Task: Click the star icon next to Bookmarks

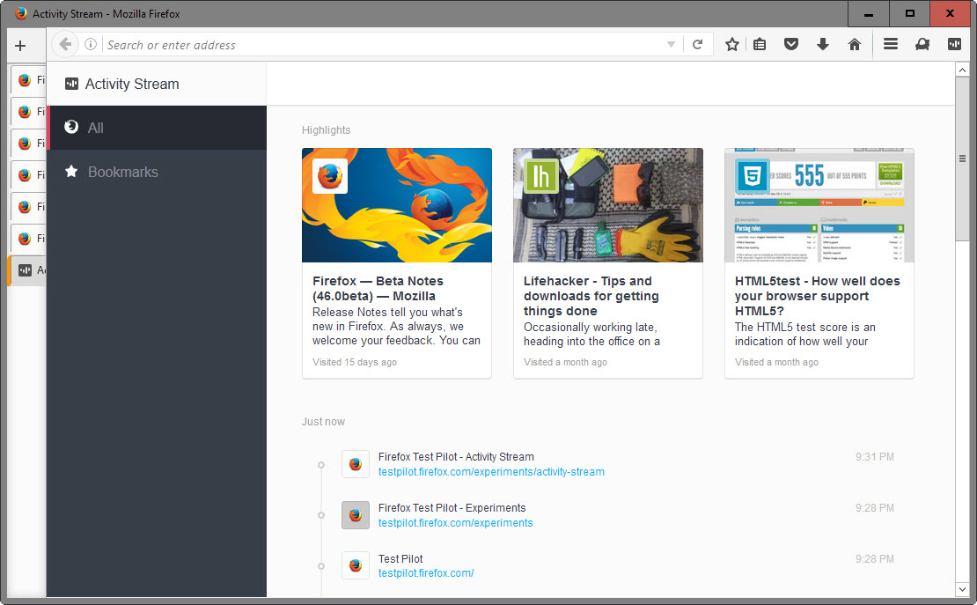Action: coord(71,171)
